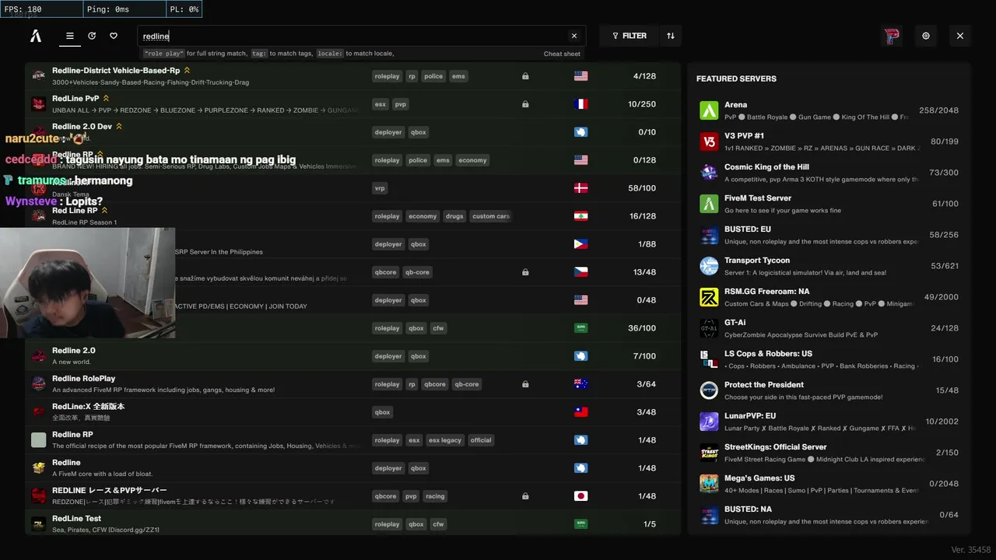Image resolution: width=996 pixels, height=560 pixels.
Task: Click the Denmark flag on the vrp row
Action: tap(580, 188)
